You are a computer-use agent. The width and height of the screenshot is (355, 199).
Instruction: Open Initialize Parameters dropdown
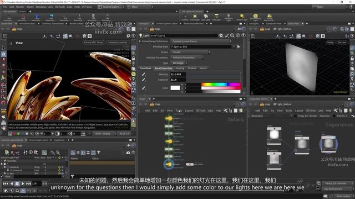point(187,57)
